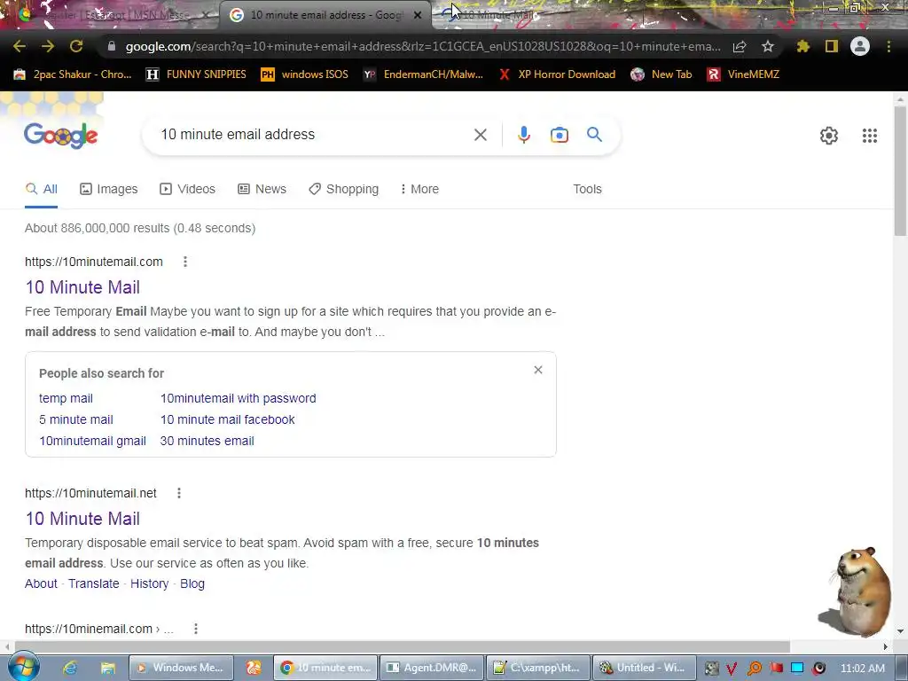Open options for 10minutemail.com result

point(185,262)
